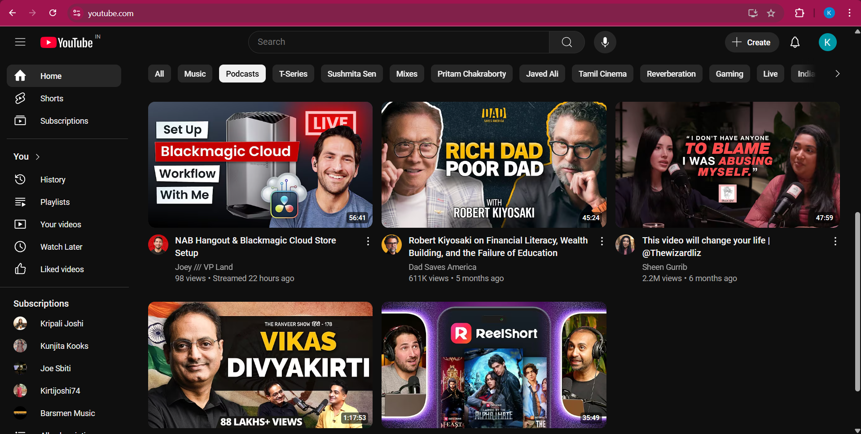This screenshot has height=434, width=861.
Task: Click the search magnifier button
Action: [x=567, y=42]
